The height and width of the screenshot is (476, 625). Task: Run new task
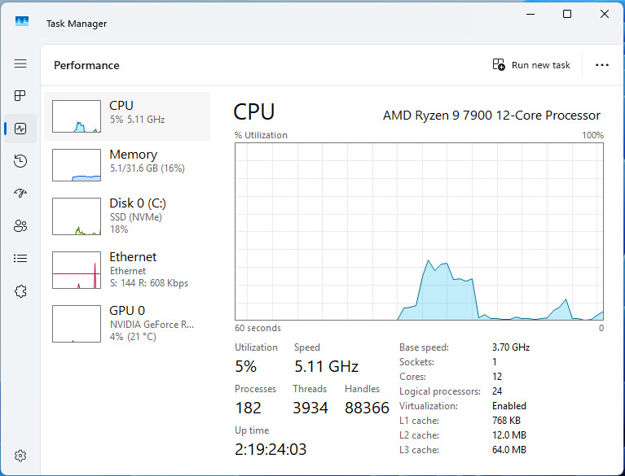coord(531,65)
